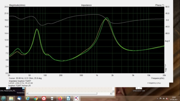Show hidden system tray icons

(157, 98)
